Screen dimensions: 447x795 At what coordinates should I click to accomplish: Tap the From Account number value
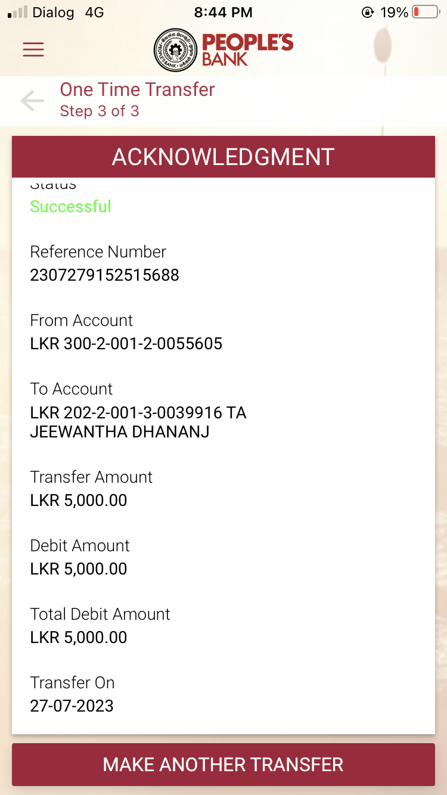[x=126, y=343]
